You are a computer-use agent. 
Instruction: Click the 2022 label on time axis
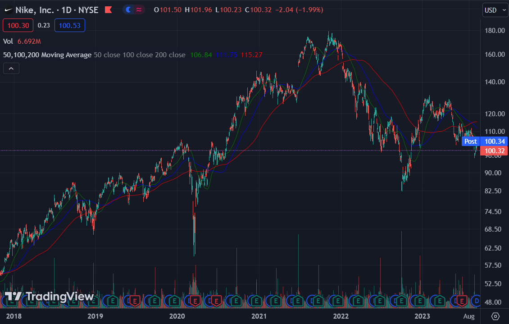341,316
